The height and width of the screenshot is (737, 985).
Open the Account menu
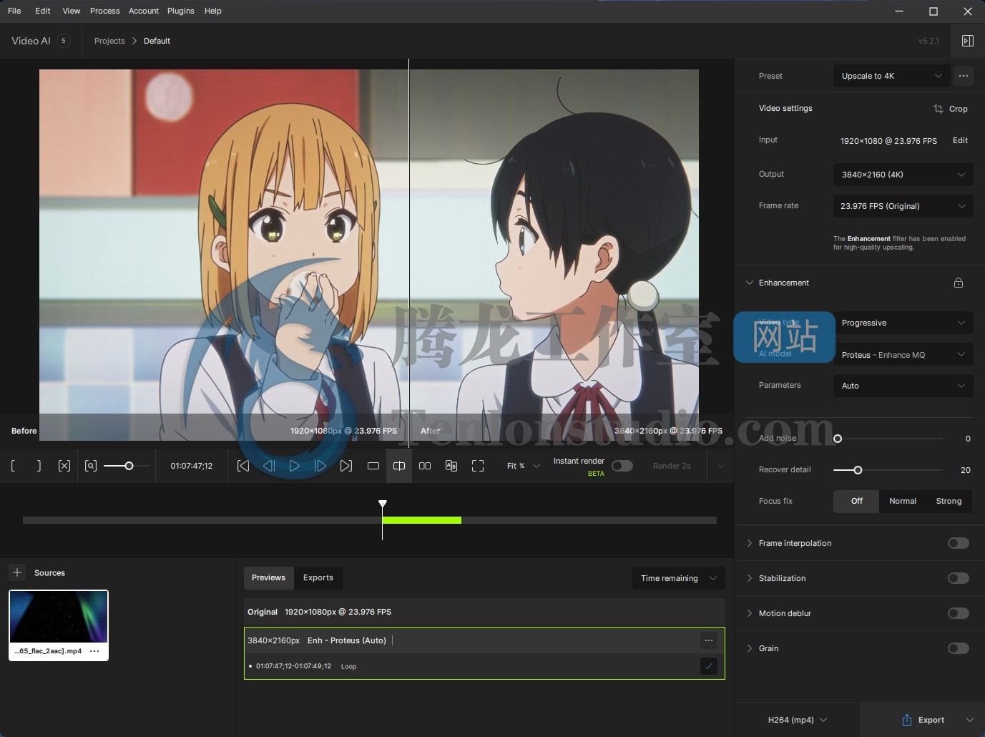coord(144,11)
